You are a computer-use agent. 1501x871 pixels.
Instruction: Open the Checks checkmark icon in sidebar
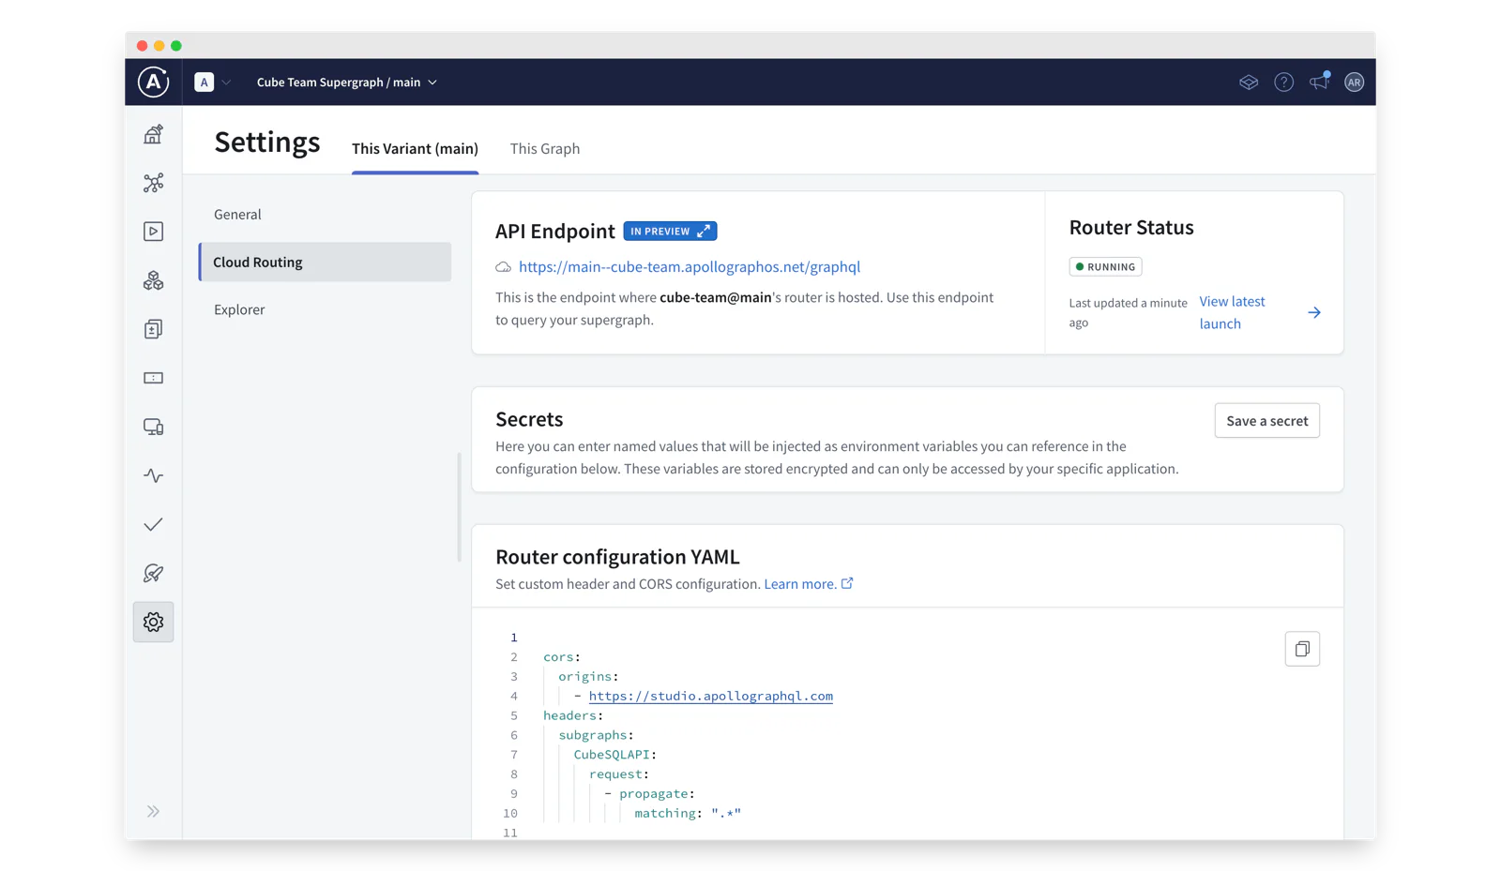(153, 524)
